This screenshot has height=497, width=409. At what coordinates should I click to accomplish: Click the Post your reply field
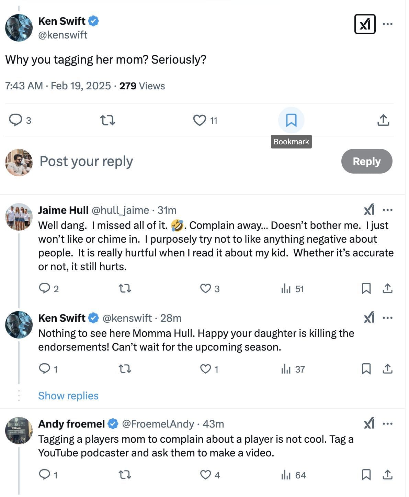click(x=172, y=161)
